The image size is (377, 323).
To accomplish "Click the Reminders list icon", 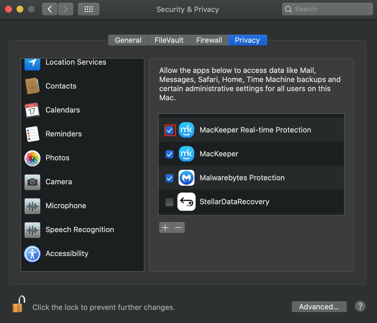I will [x=32, y=134].
